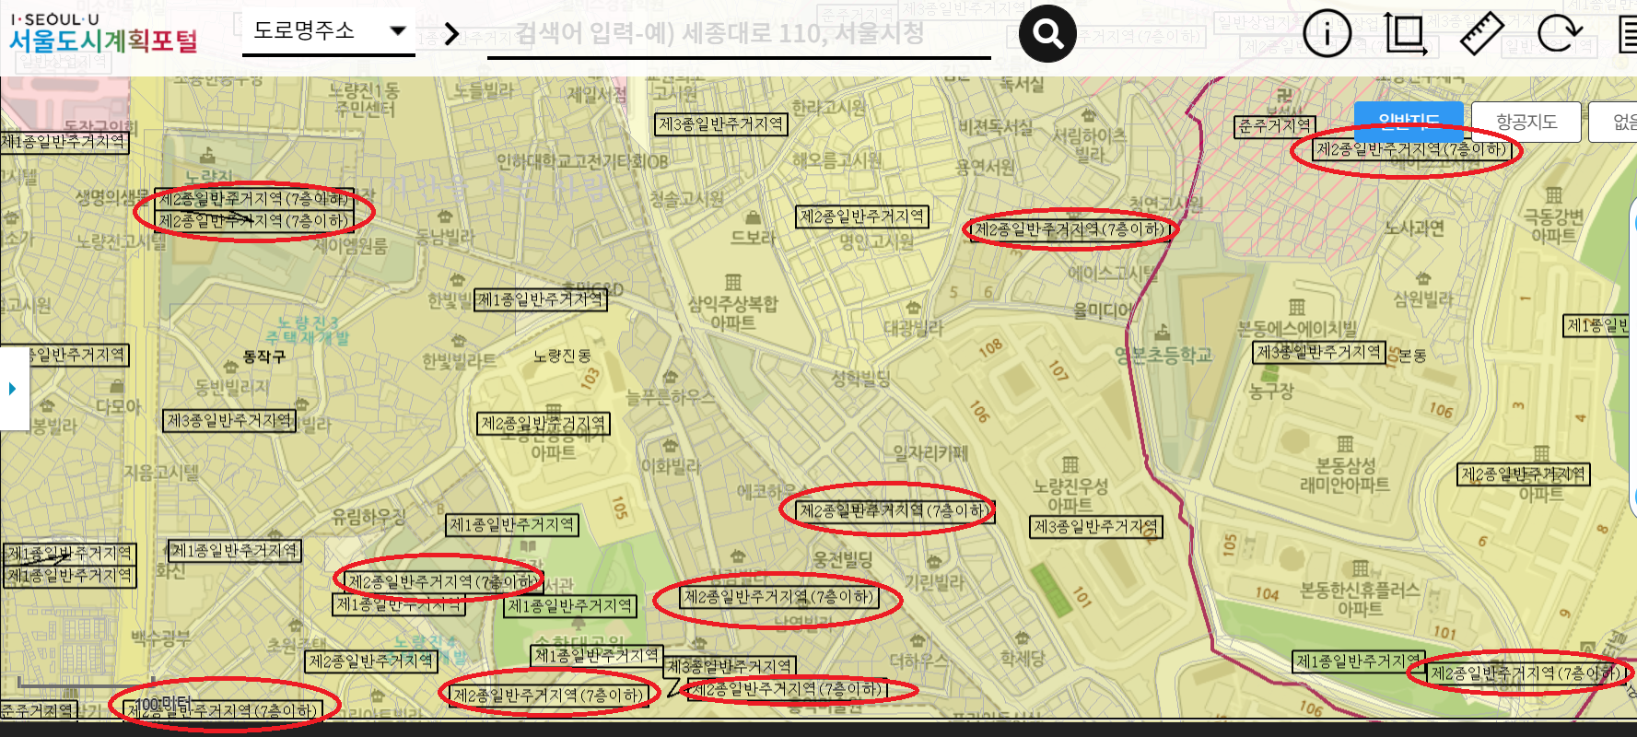Click the 드보라 building label

[753, 237]
